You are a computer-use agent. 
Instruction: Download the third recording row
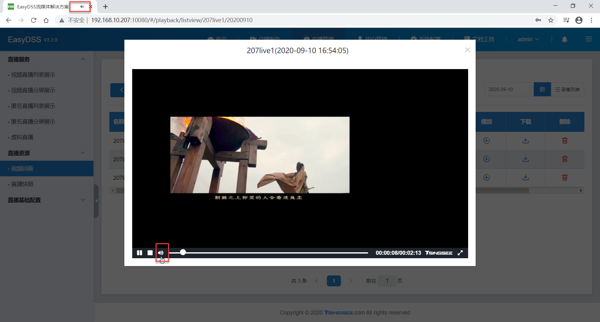coord(526,178)
